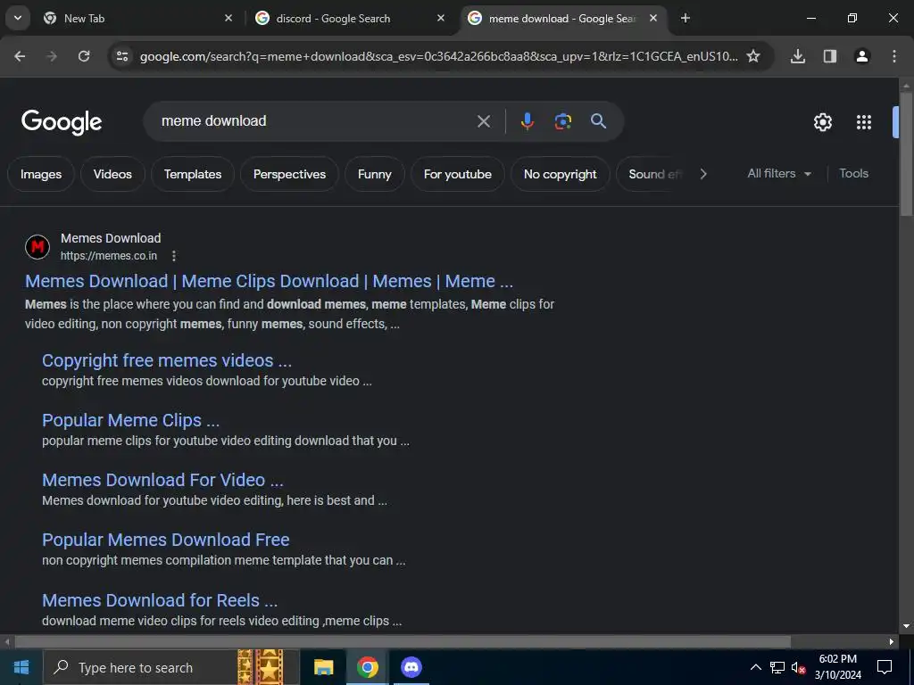Click the horizontal scrollbar right arrow

pos(892,642)
